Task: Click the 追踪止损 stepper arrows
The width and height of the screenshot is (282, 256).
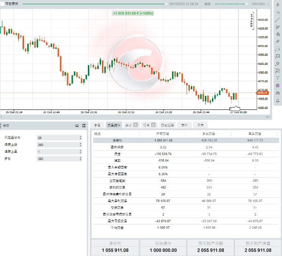Action: [80, 145]
